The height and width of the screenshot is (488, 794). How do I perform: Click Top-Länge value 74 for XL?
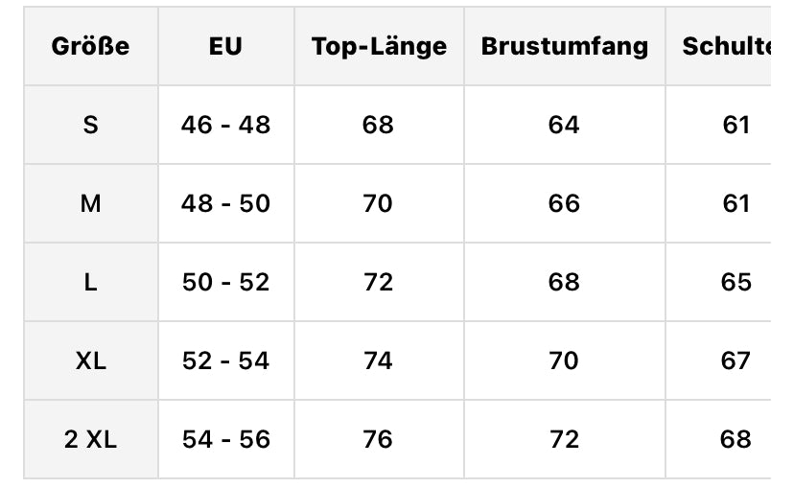(x=379, y=360)
